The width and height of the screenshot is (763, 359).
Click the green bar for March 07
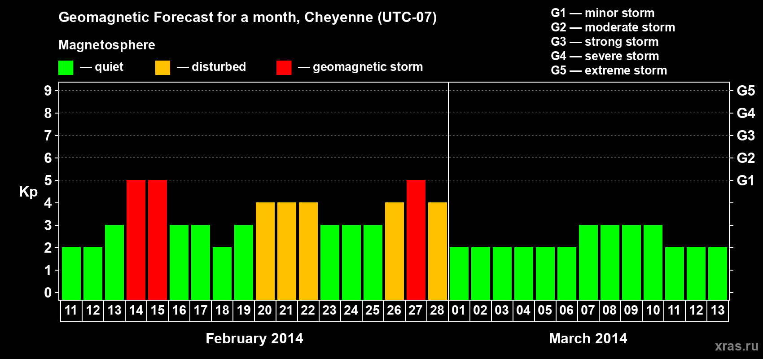(588, 262)
